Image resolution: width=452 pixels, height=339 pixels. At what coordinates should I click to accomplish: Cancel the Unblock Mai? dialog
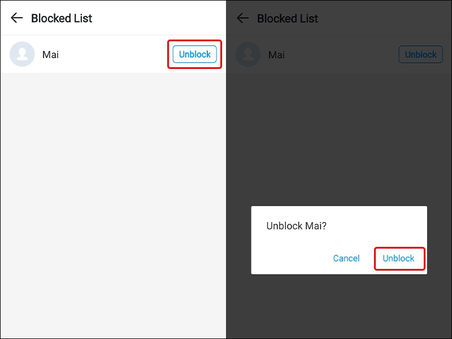click(x=346, y=258)
